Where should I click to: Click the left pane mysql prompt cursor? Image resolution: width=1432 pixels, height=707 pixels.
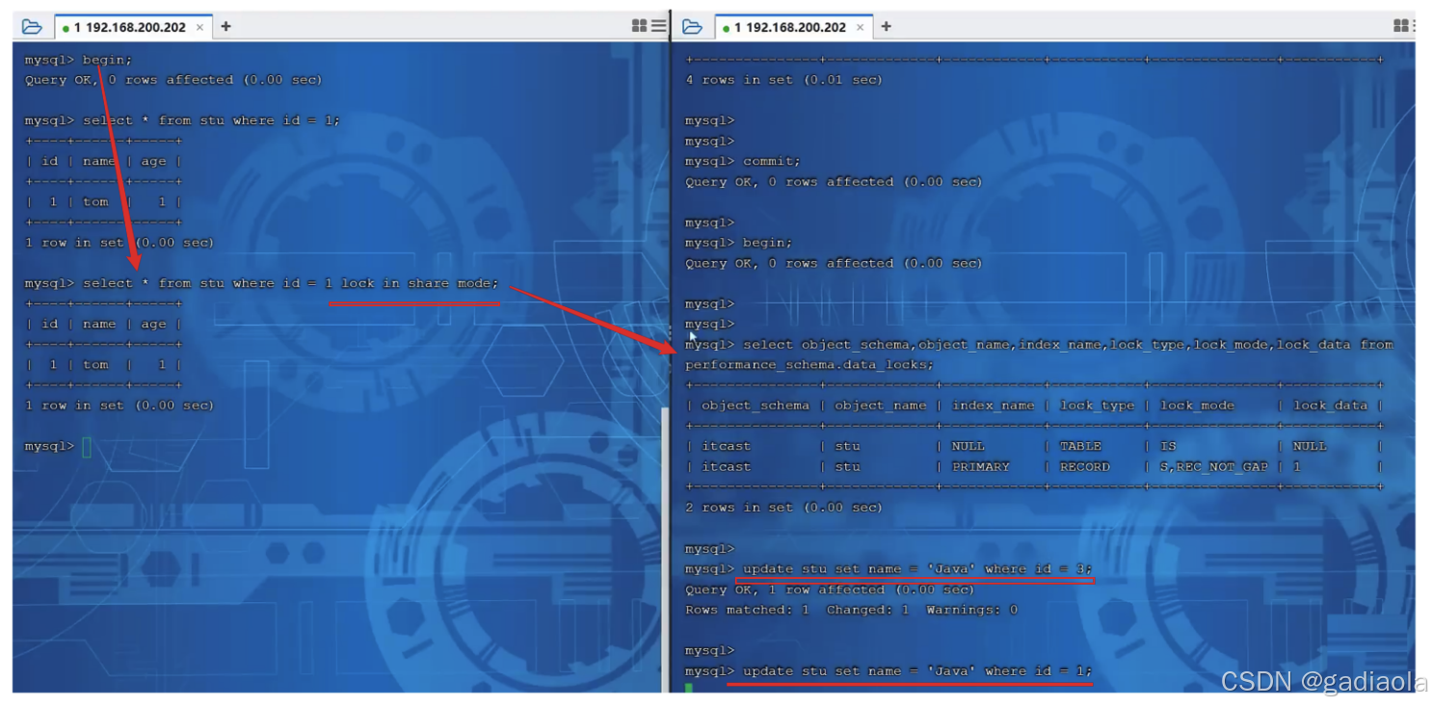pos(87,447)
